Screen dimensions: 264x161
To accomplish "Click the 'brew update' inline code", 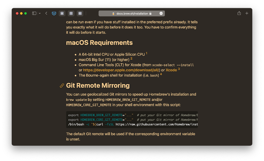I will [x=77, y=100].
